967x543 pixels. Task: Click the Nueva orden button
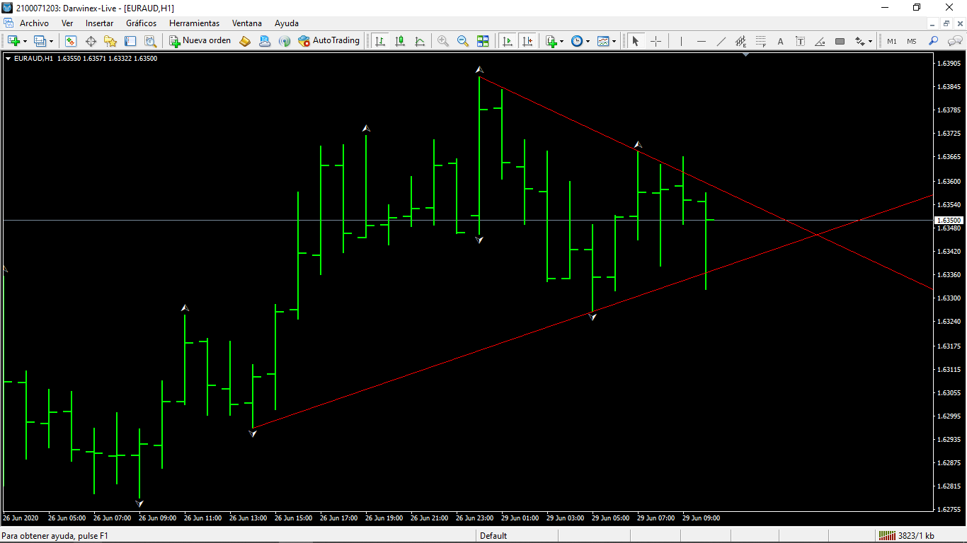click(x=200, y=41)
